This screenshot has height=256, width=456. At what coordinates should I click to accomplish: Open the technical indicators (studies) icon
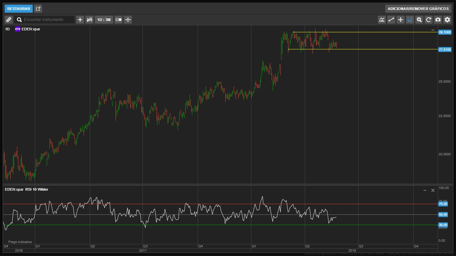[382, 20]
